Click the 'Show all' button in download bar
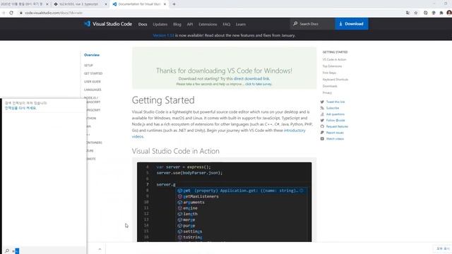The width and height of the screenshot is (452, 254). click(443, 248)
